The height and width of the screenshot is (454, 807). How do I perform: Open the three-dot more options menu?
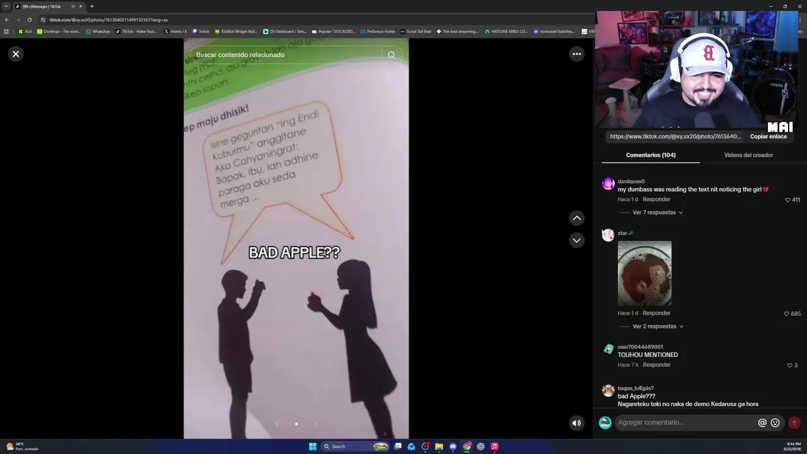tap(576, 54)
